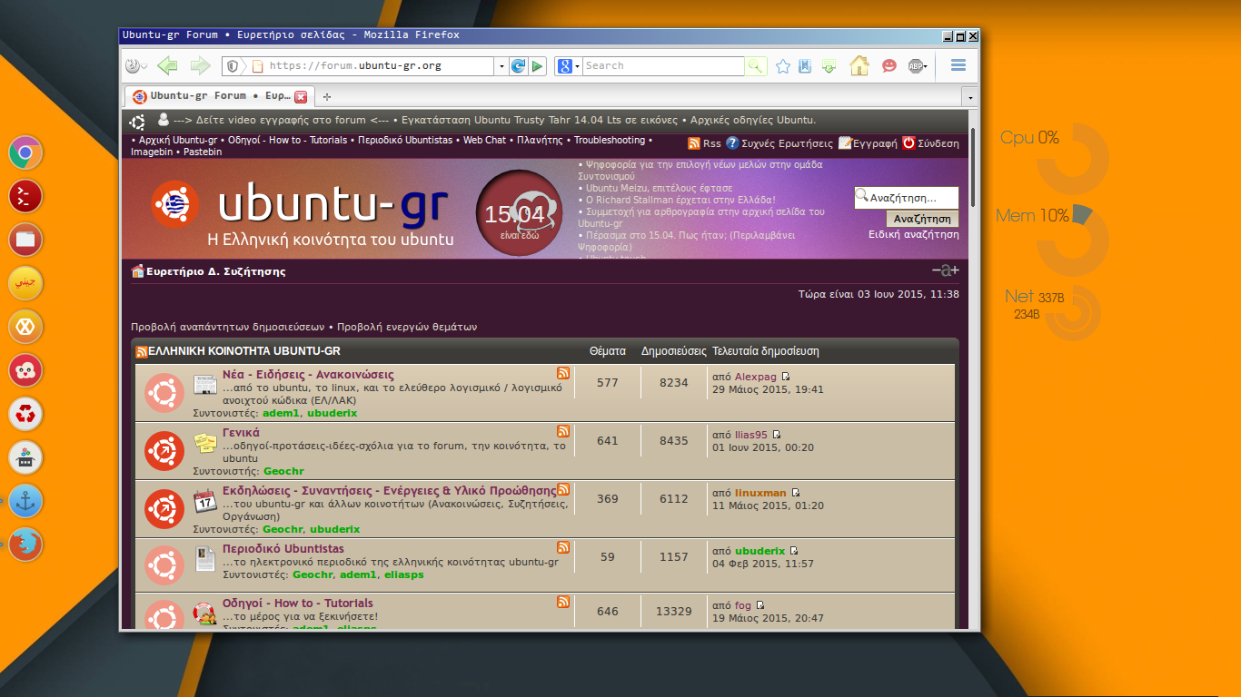The height and width of the screenshot is (697, 1241).
Task: Click the shield icon in the address bar
Action: point(233,66)
